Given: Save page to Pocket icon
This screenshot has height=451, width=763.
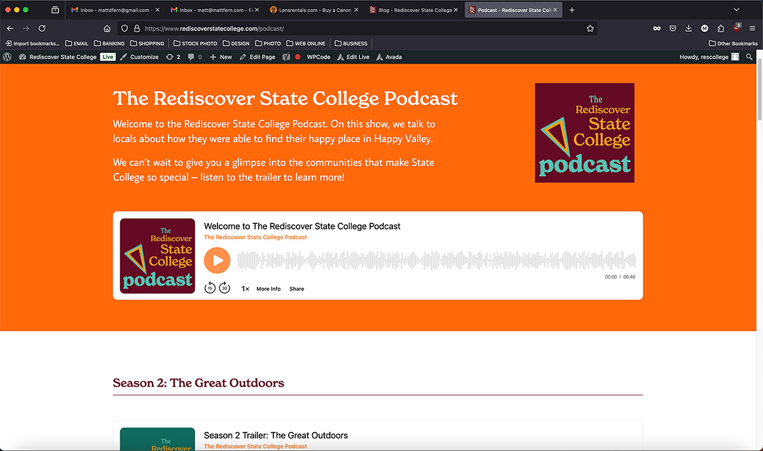Looking at the screenshot, I should pos(673,29).
